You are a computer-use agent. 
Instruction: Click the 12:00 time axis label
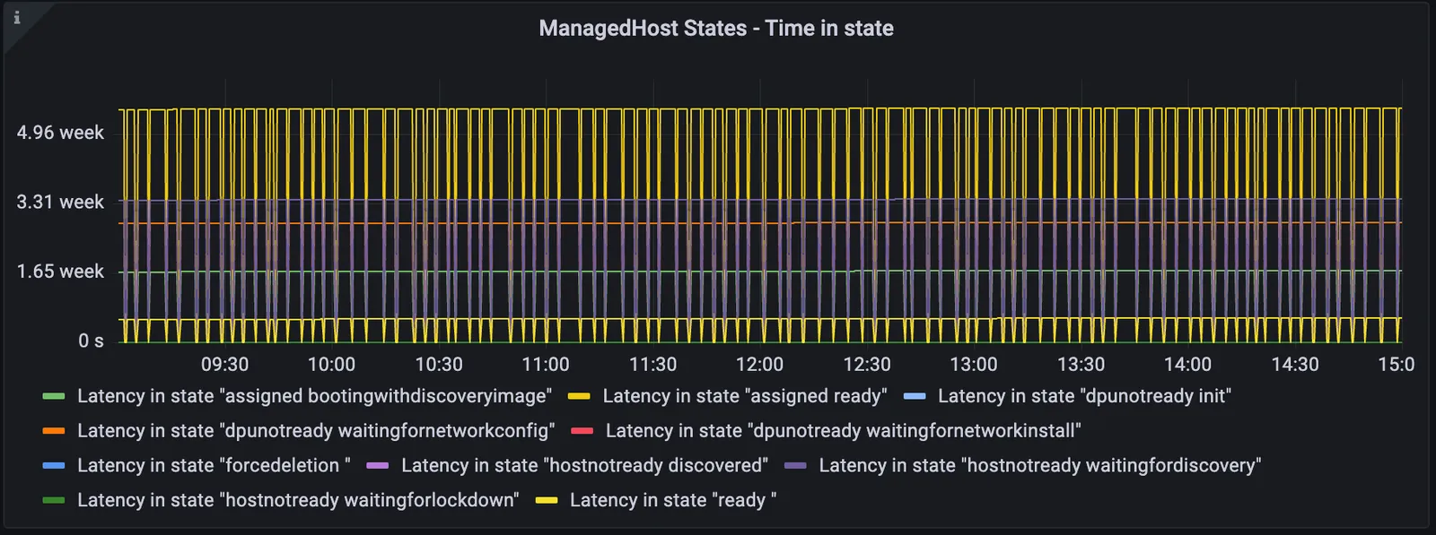pyautogui.click(x=759, y=365)
